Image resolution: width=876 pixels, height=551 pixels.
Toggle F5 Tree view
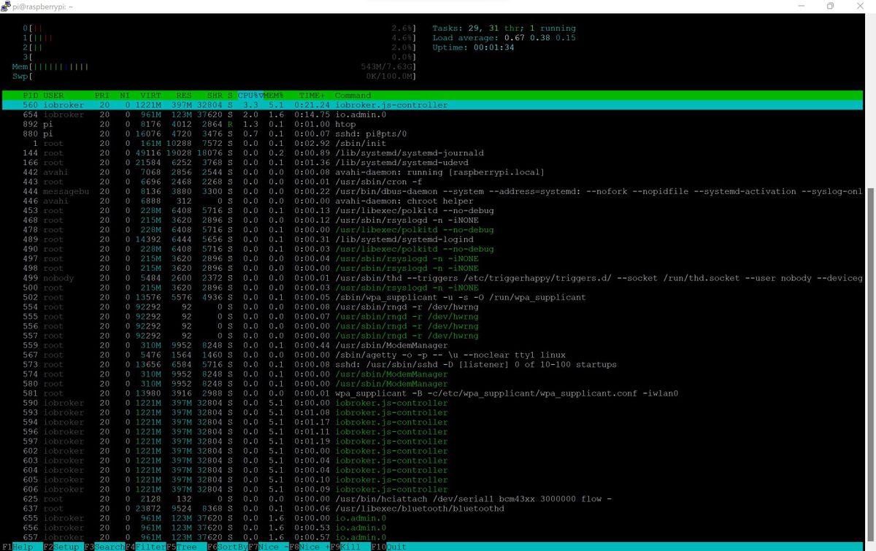[185, 547]
